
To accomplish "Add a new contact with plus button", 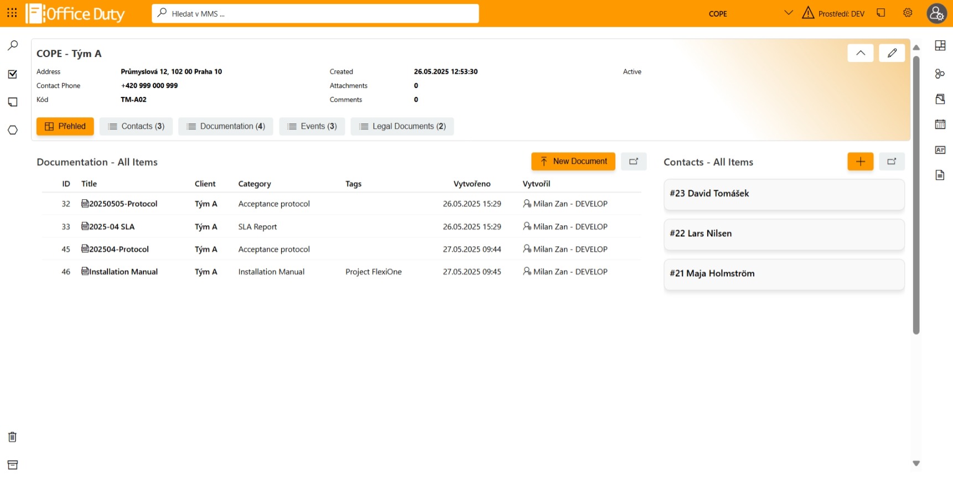I will pos(860,162).
